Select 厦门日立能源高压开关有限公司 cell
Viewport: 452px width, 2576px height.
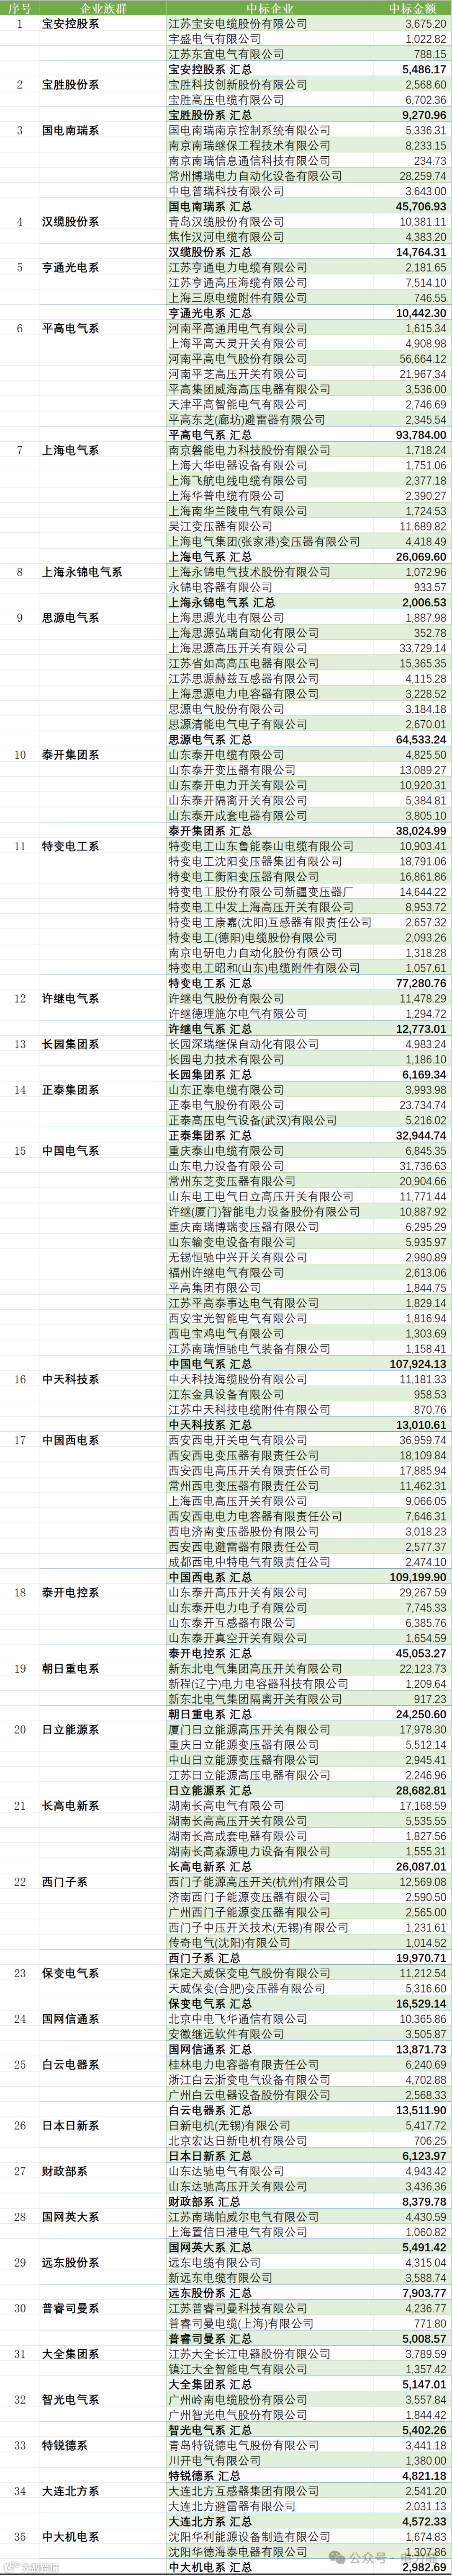point(249,1729)
